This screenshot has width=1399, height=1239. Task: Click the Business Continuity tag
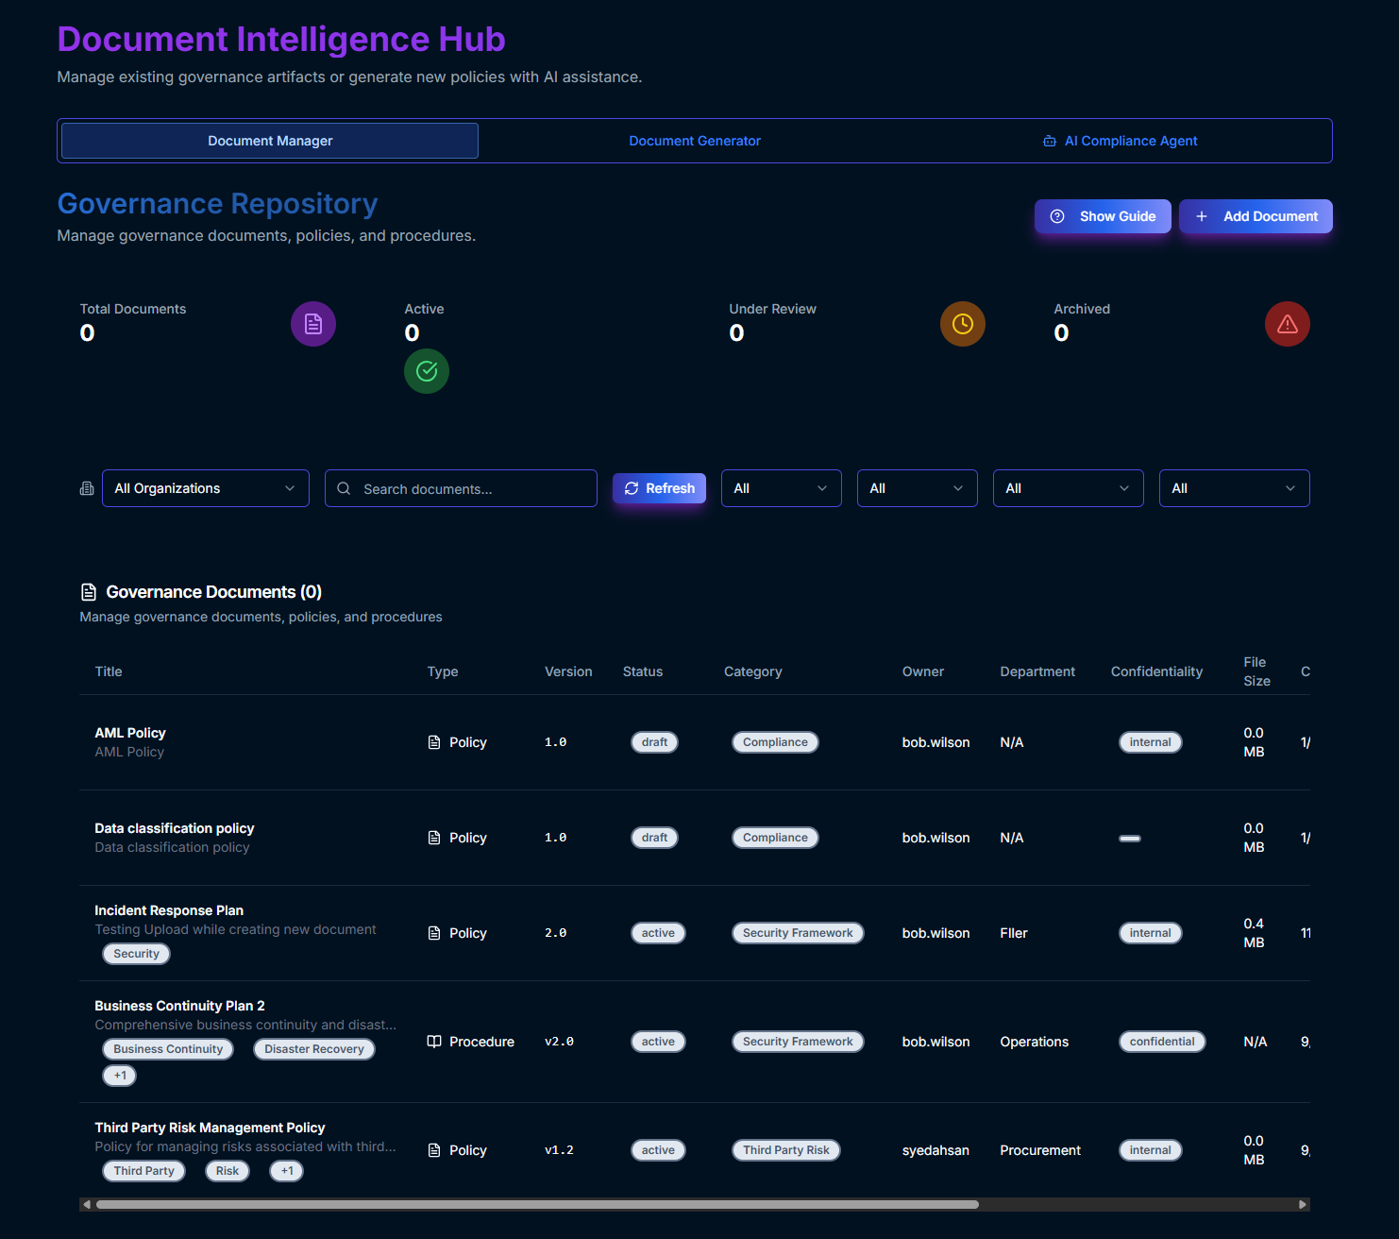[168, 1049]
